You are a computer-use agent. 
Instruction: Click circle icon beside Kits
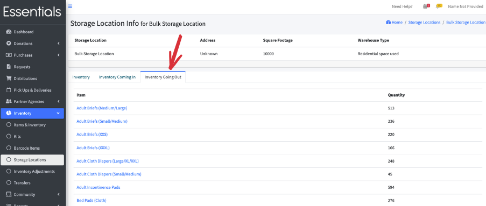(x=9, y=136)
